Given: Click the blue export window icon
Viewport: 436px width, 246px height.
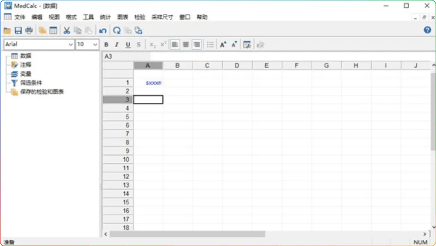Looking at the screenshot, I should pos(139,30).
